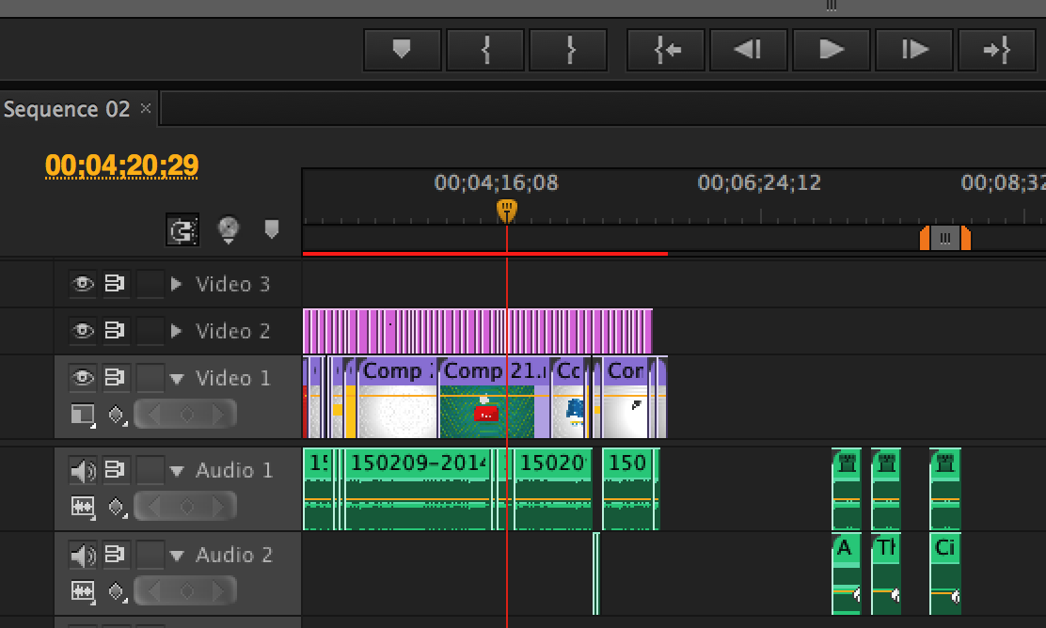The image size is (1046, 628).
Task: Select the Sequence 02 tab
Action: tap(66, 109)
